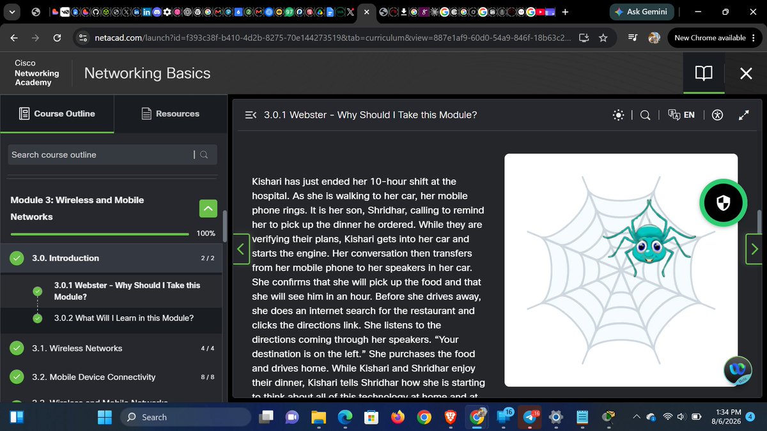
Task: Collapse Module 3 with the green chevron
Action: coord(208,208)
